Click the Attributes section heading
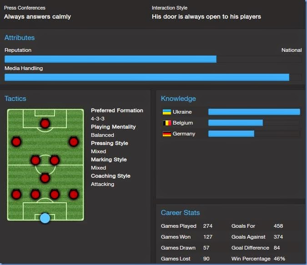307x265 pixels. 20,38
